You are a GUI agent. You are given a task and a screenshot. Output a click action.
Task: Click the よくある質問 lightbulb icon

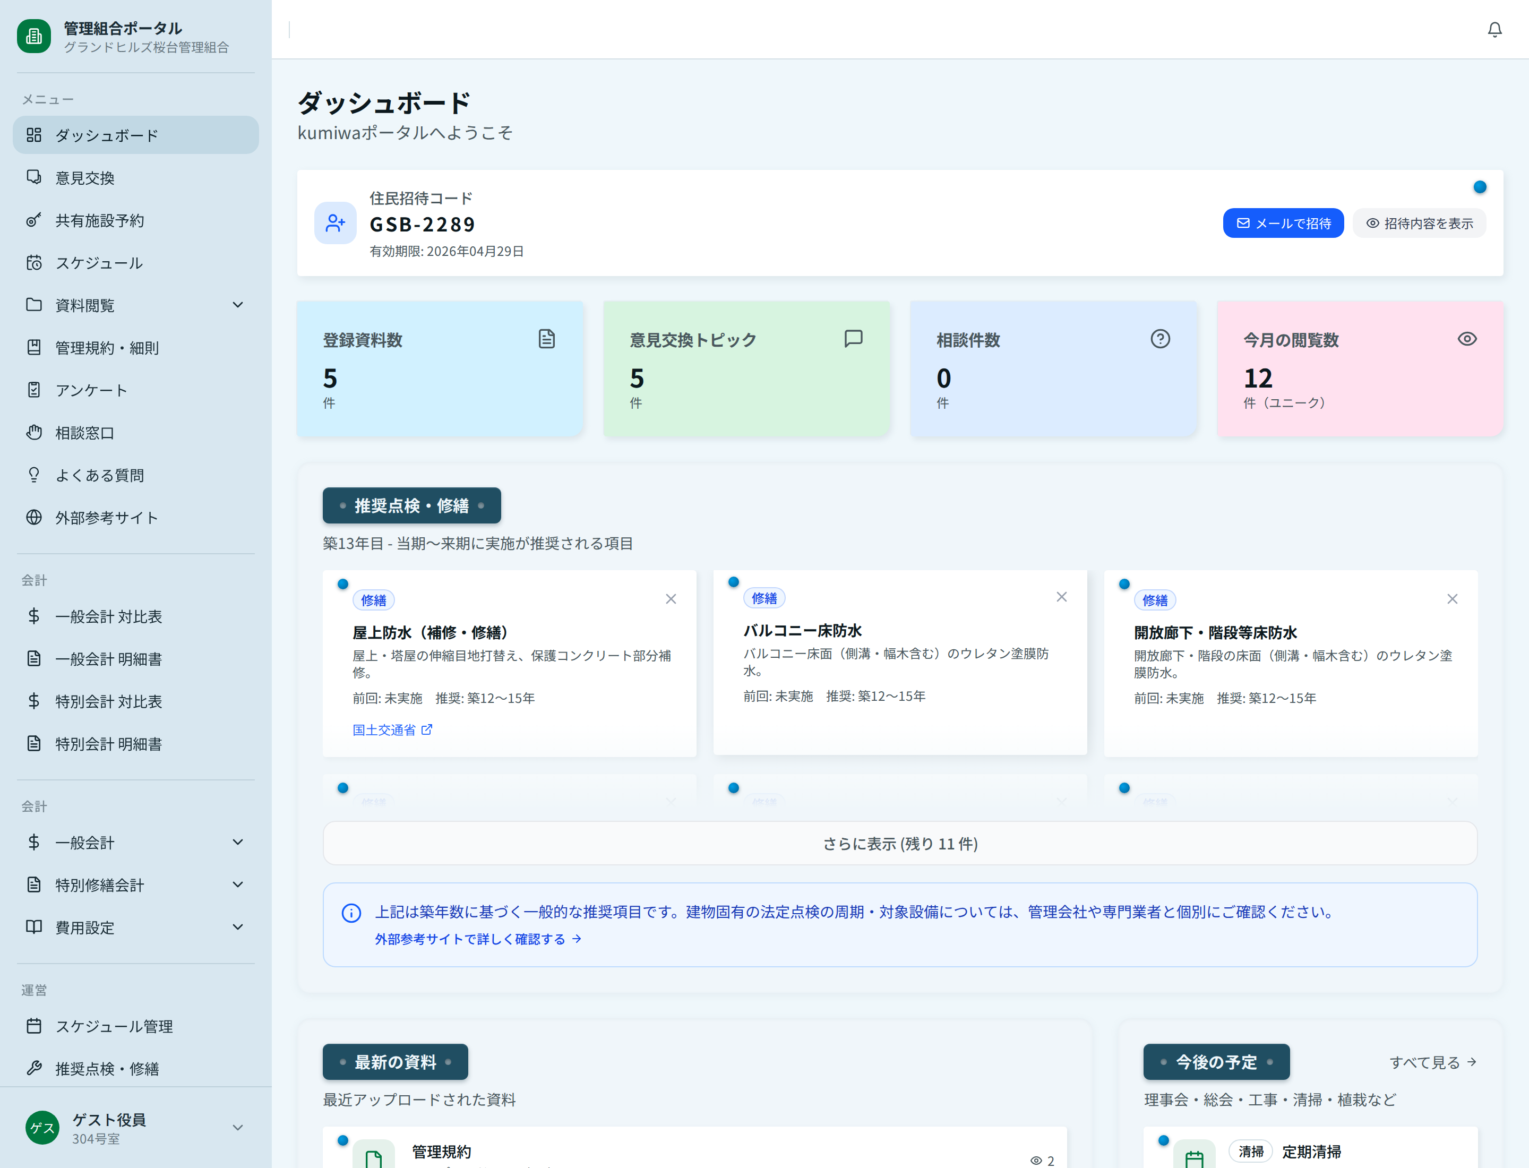point(34,475)
